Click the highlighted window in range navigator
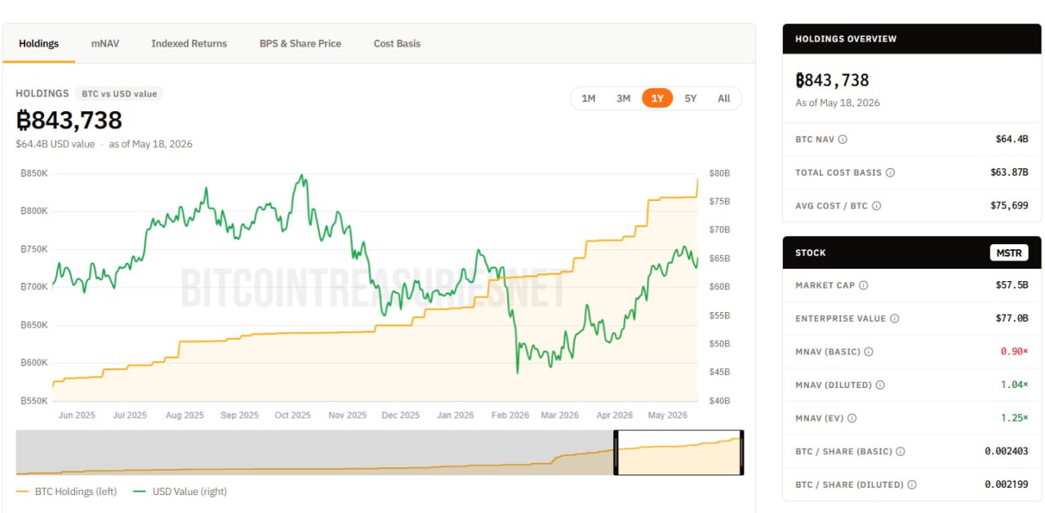Screen dimensions: 1045x513 click(679, 453)
